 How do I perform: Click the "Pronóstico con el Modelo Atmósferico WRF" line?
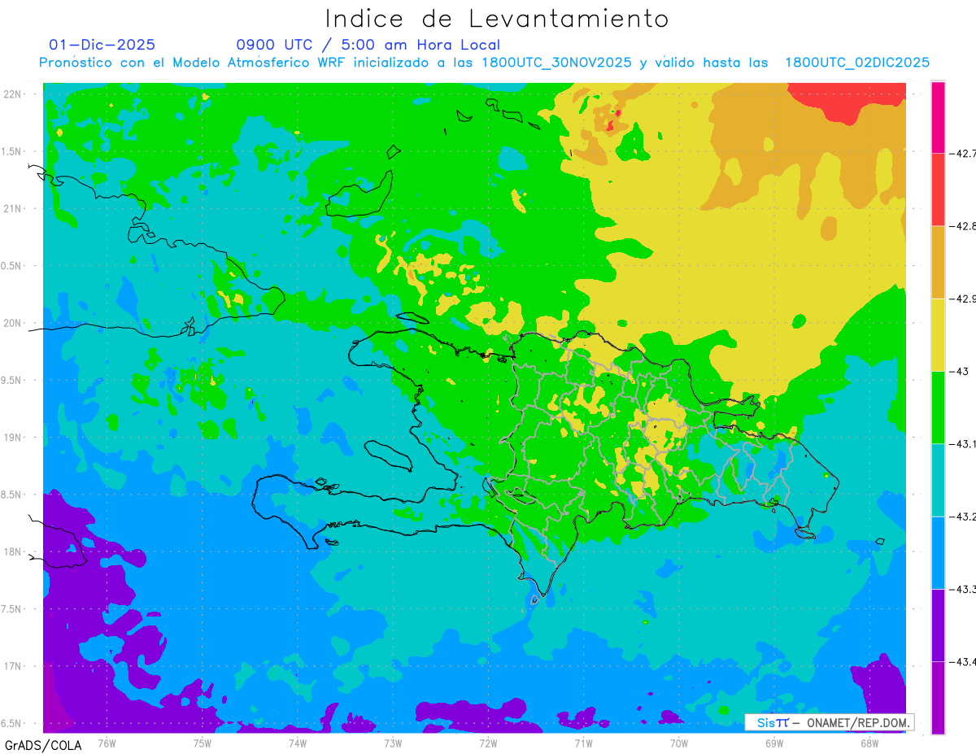[484, 63]
